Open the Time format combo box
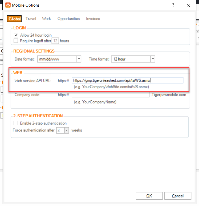 pyautogui.click(x=133, y=59)
